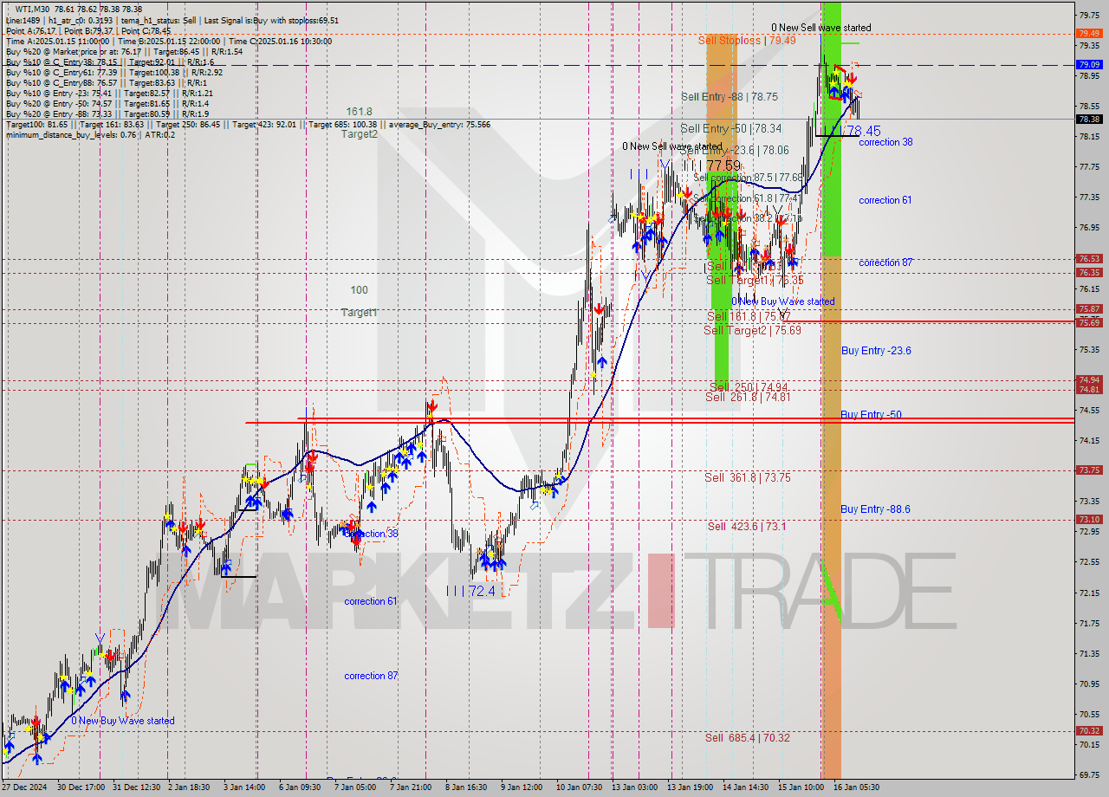Screen dimensions: 1109x797
Task: Click the '10 Jan 07:30' time label
Action: point(580,787)
